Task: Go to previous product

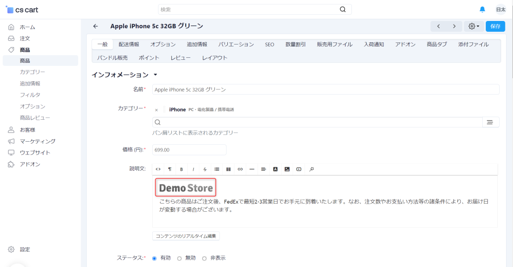Action: [439, 26]
